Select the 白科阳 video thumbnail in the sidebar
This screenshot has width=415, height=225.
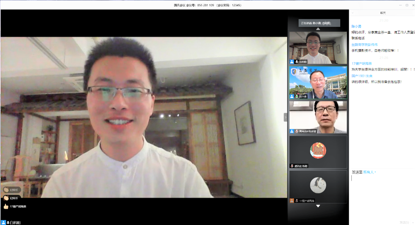coord(318,48)
